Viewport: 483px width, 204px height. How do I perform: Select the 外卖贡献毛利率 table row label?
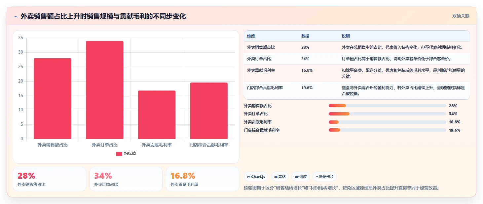[x=261, y=70]
